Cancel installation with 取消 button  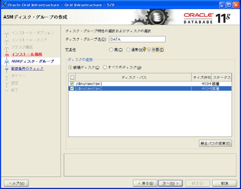click(225, 183)
